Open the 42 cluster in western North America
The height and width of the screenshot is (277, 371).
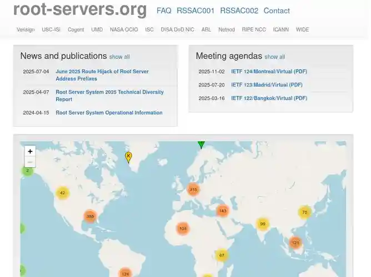coord(62,193)
